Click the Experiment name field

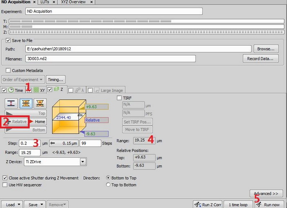point(114,11)
